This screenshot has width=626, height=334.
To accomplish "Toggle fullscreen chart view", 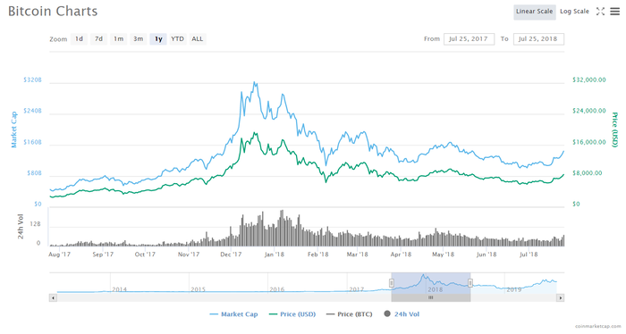I will click(x=600, y=12).
